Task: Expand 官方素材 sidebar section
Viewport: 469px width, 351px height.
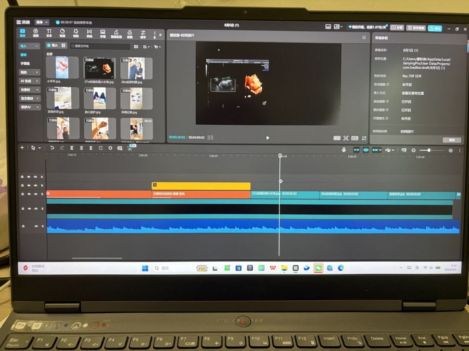Action: tap(30, 98)
